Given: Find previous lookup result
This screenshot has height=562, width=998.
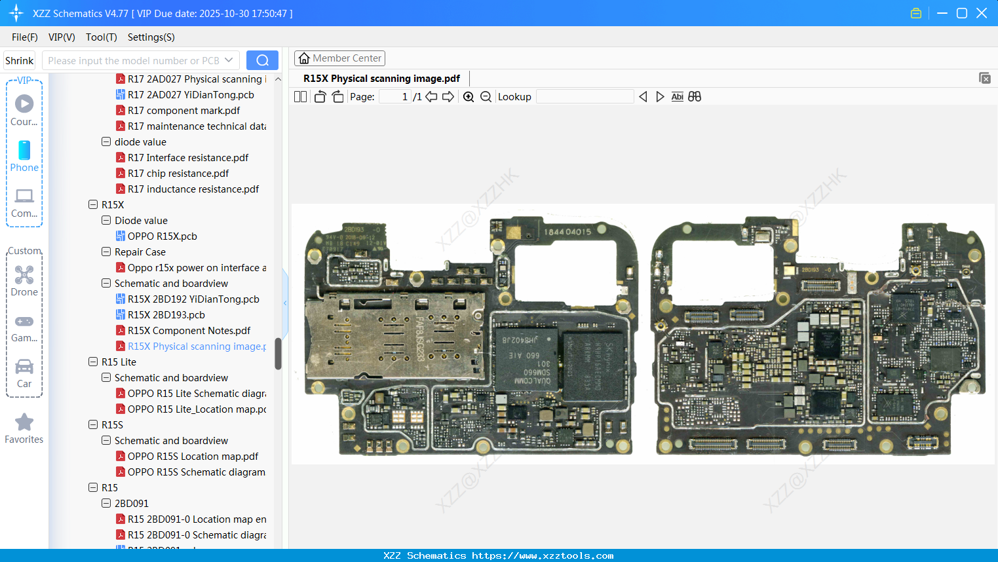Looking at the screenshot, I should click(x=643, y=97).
